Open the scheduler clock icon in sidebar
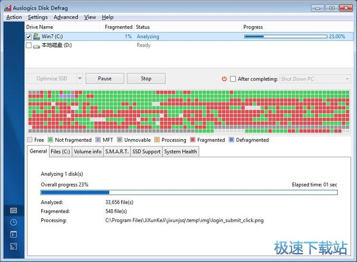The width and height of the screenshot is (357, 262). (13, 222)
